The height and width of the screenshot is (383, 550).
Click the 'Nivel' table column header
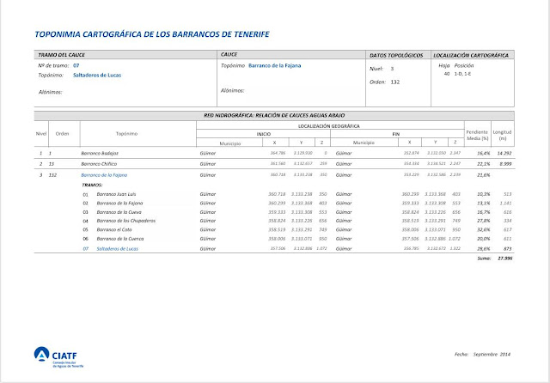pyautogui.click(x=41, y=134)
